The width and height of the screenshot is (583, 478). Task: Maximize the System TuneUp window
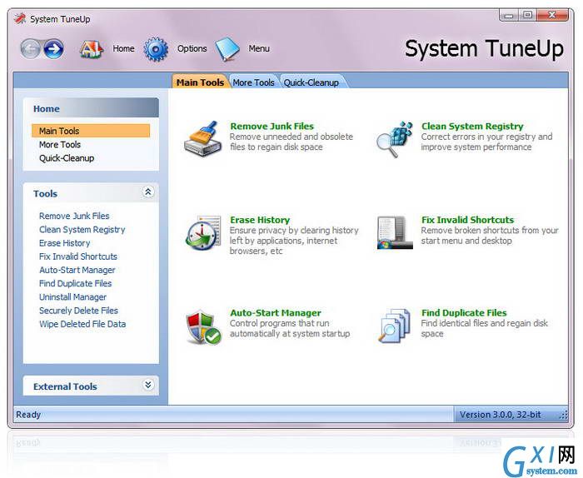(527, 15)
